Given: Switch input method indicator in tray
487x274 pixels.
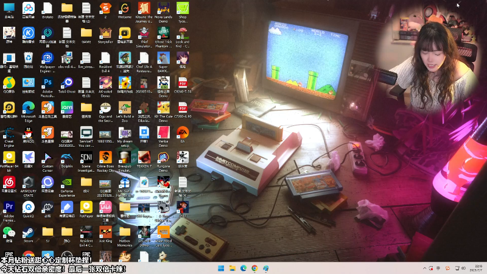Looking at the screenshot, I should click(x=438, y=268).
